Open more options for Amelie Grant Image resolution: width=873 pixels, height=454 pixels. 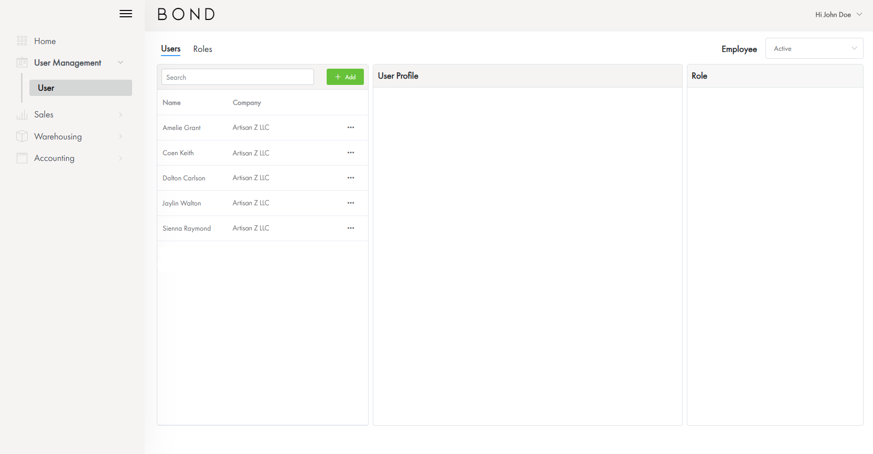[351, 127]
